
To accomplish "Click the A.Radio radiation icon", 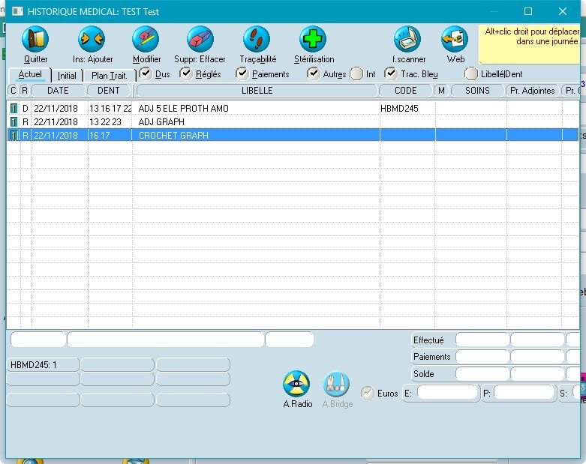I will (x=297, y=385).
